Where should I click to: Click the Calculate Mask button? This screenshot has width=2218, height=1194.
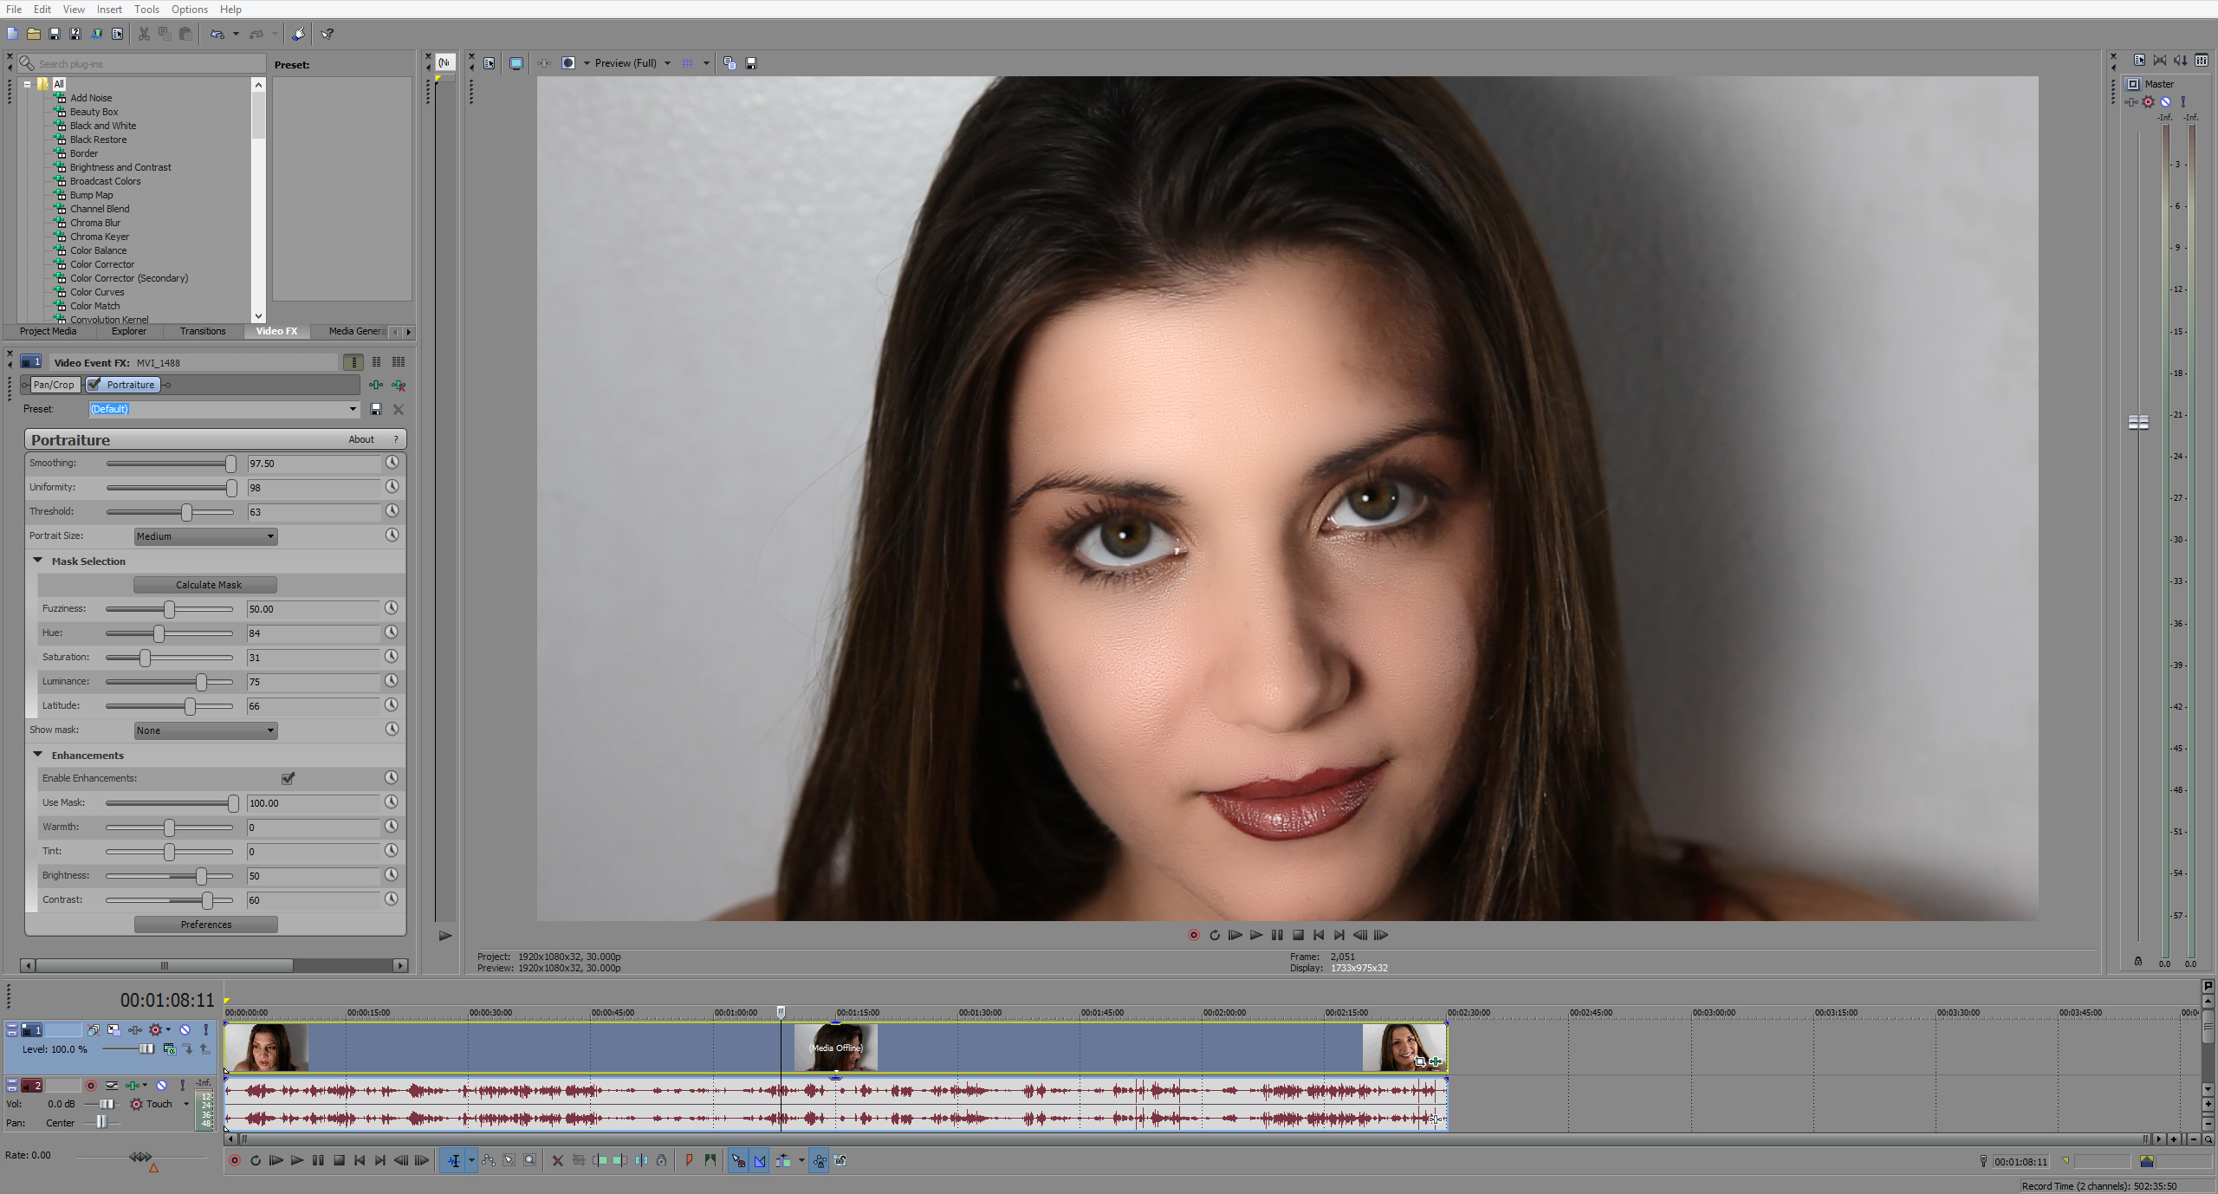[x=205, y=585]
